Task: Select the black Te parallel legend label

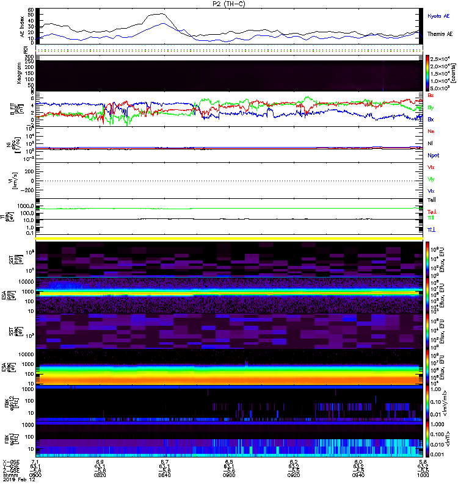Action: click(x=432, y=200)
